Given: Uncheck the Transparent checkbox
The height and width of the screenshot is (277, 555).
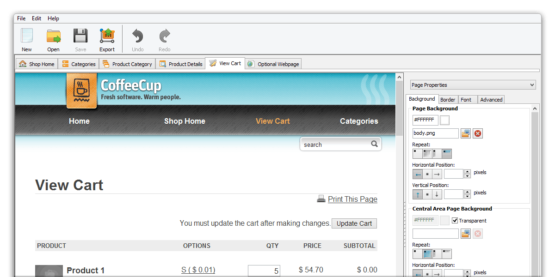Looking at the screenshot, I should tap(455, 221).
